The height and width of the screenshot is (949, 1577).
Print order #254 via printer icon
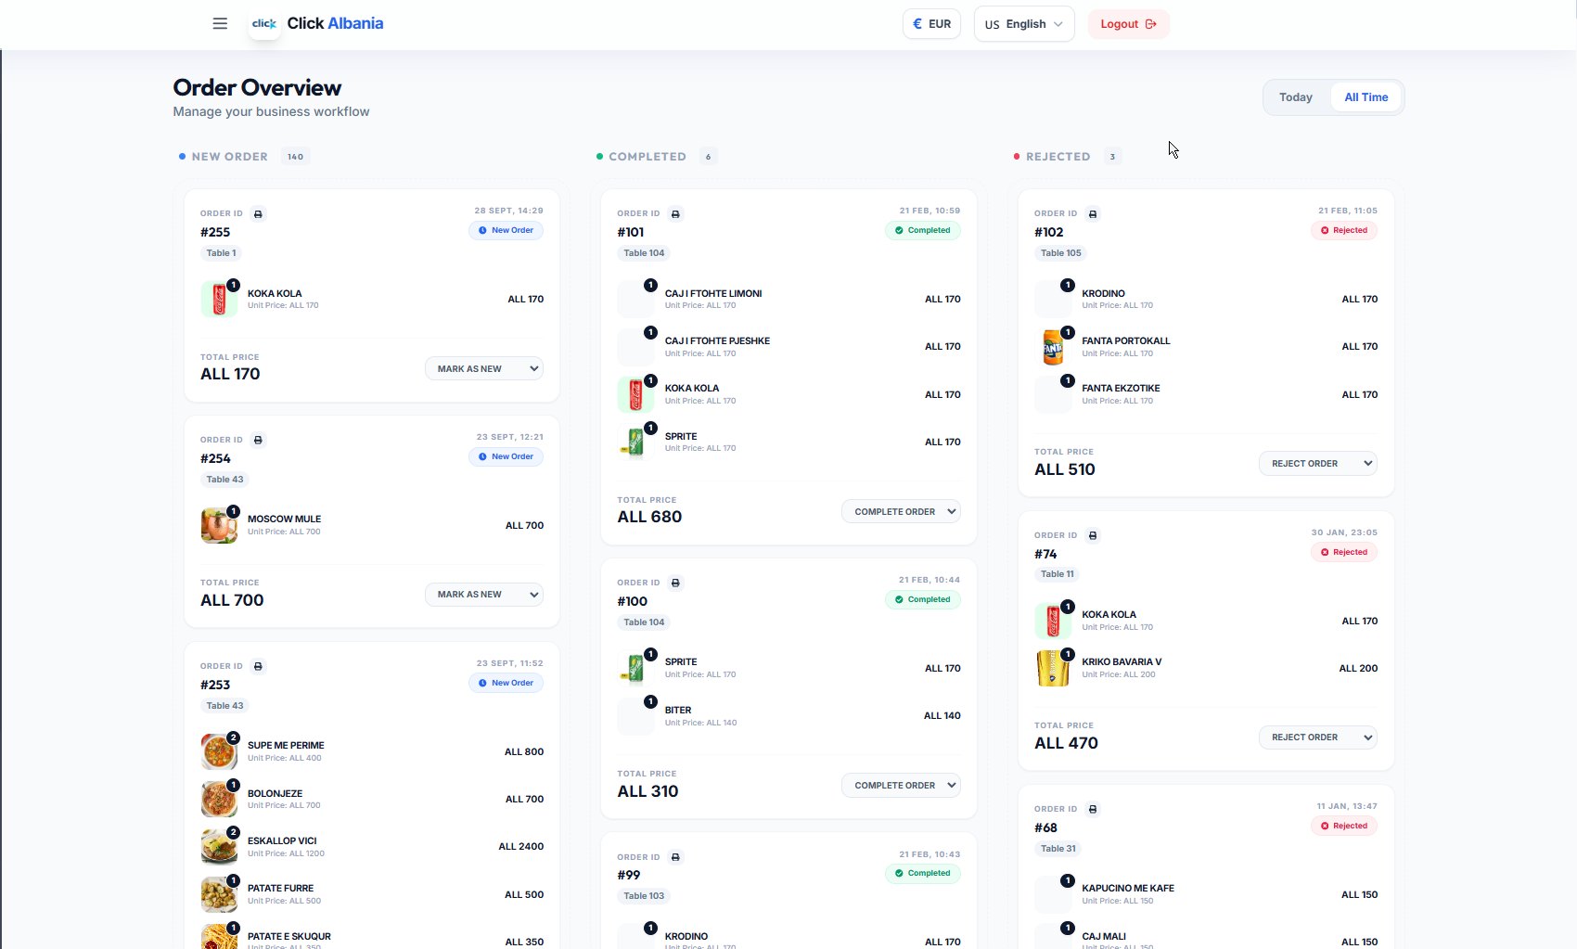[x=258, y=441]
